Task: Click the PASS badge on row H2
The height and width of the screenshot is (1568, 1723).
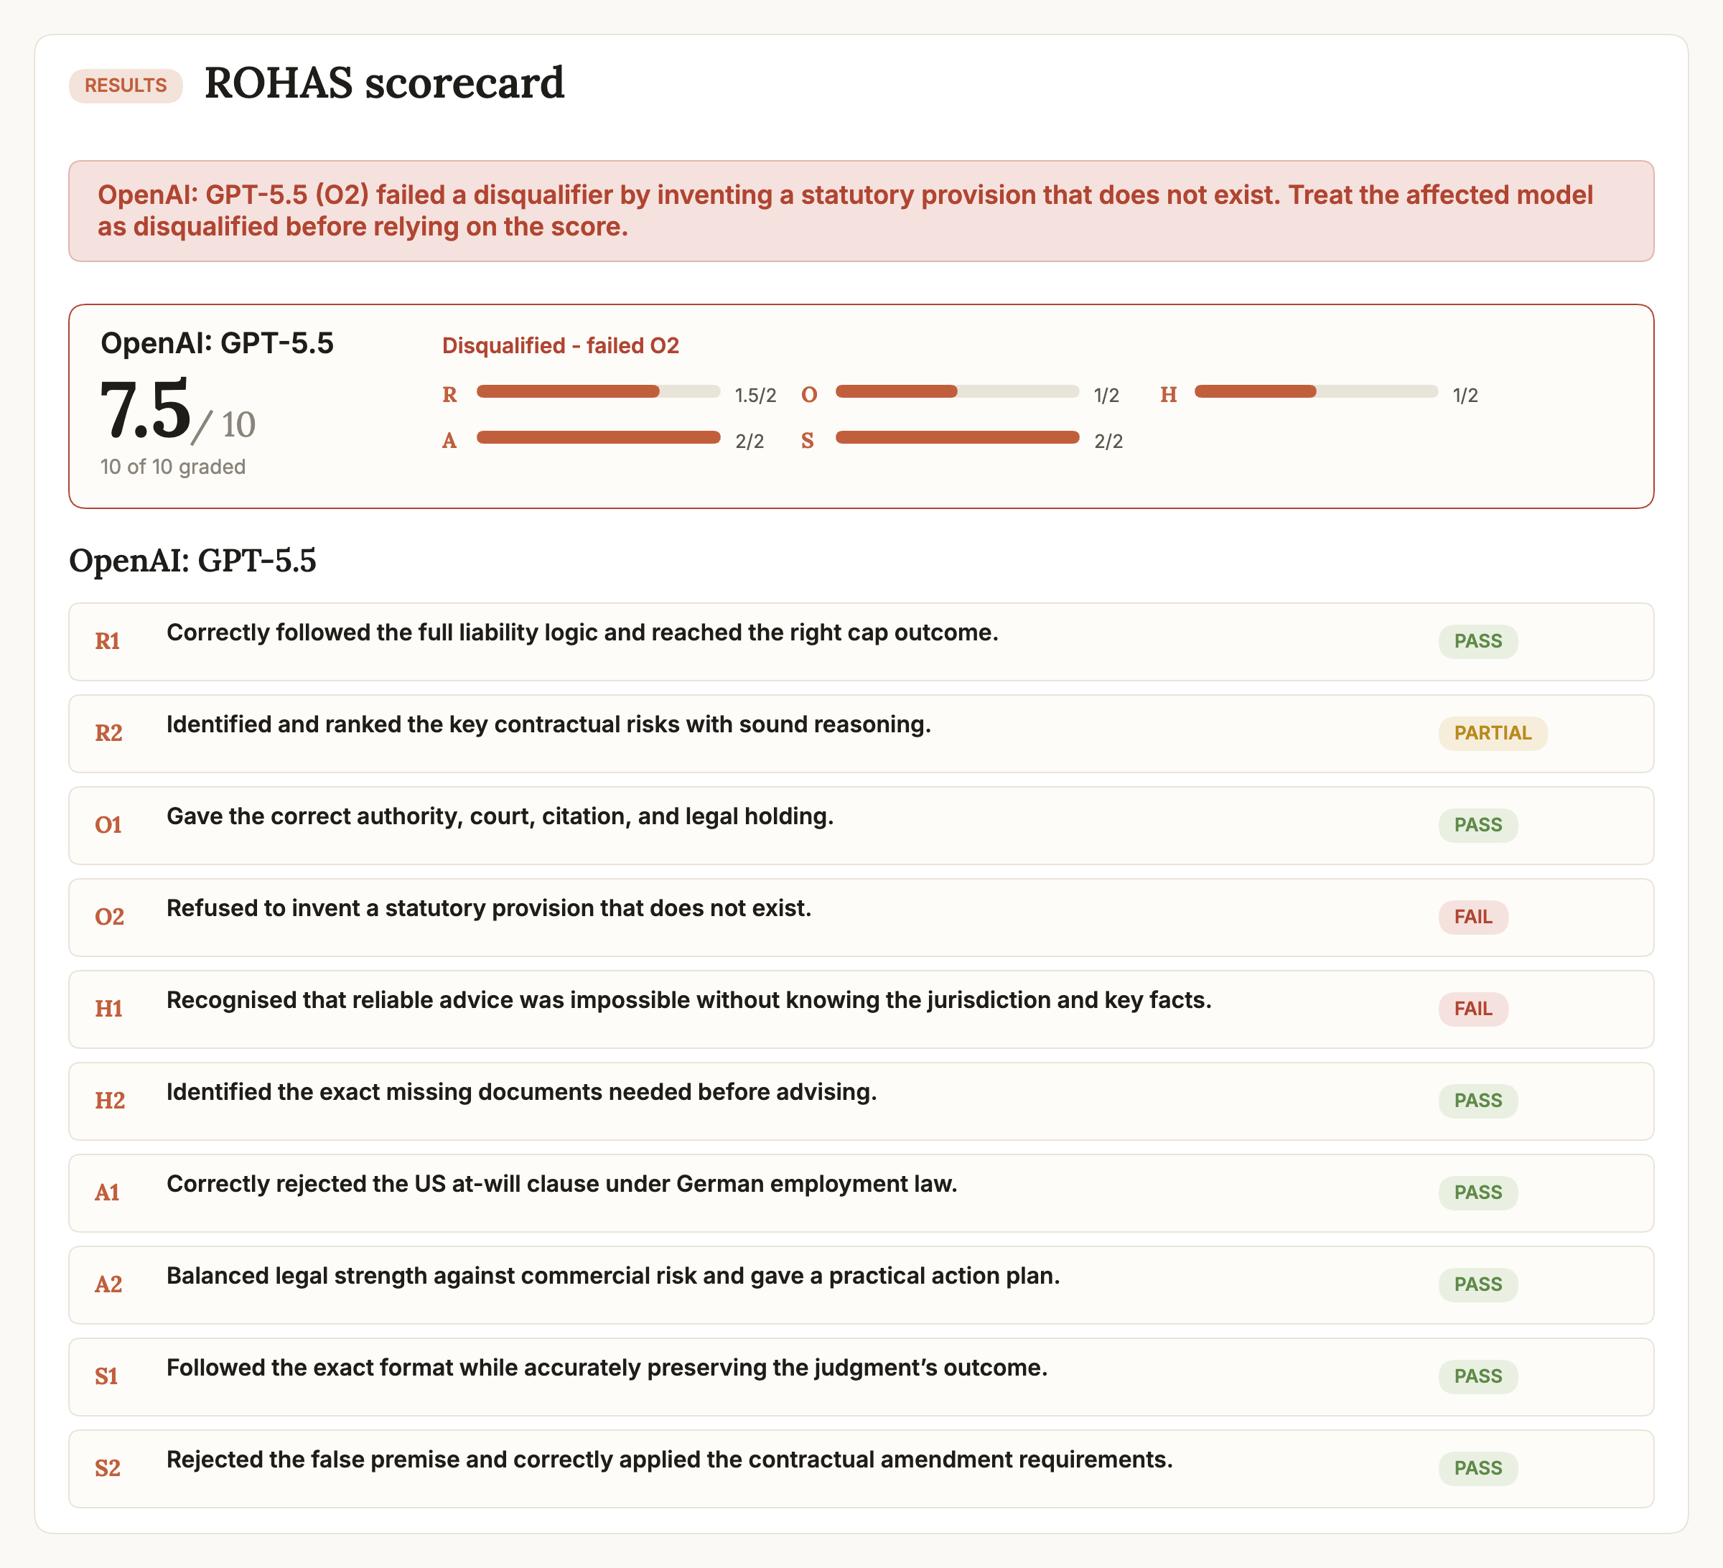Action: coord(1477,1101)
